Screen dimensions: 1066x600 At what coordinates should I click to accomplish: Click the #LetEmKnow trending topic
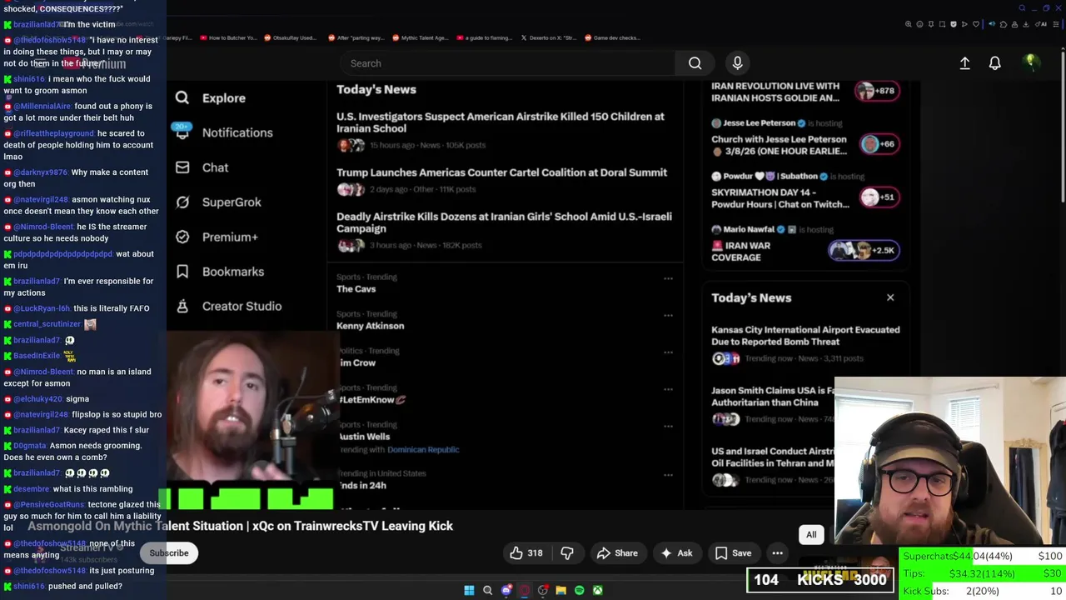click(x=371, y=400)
